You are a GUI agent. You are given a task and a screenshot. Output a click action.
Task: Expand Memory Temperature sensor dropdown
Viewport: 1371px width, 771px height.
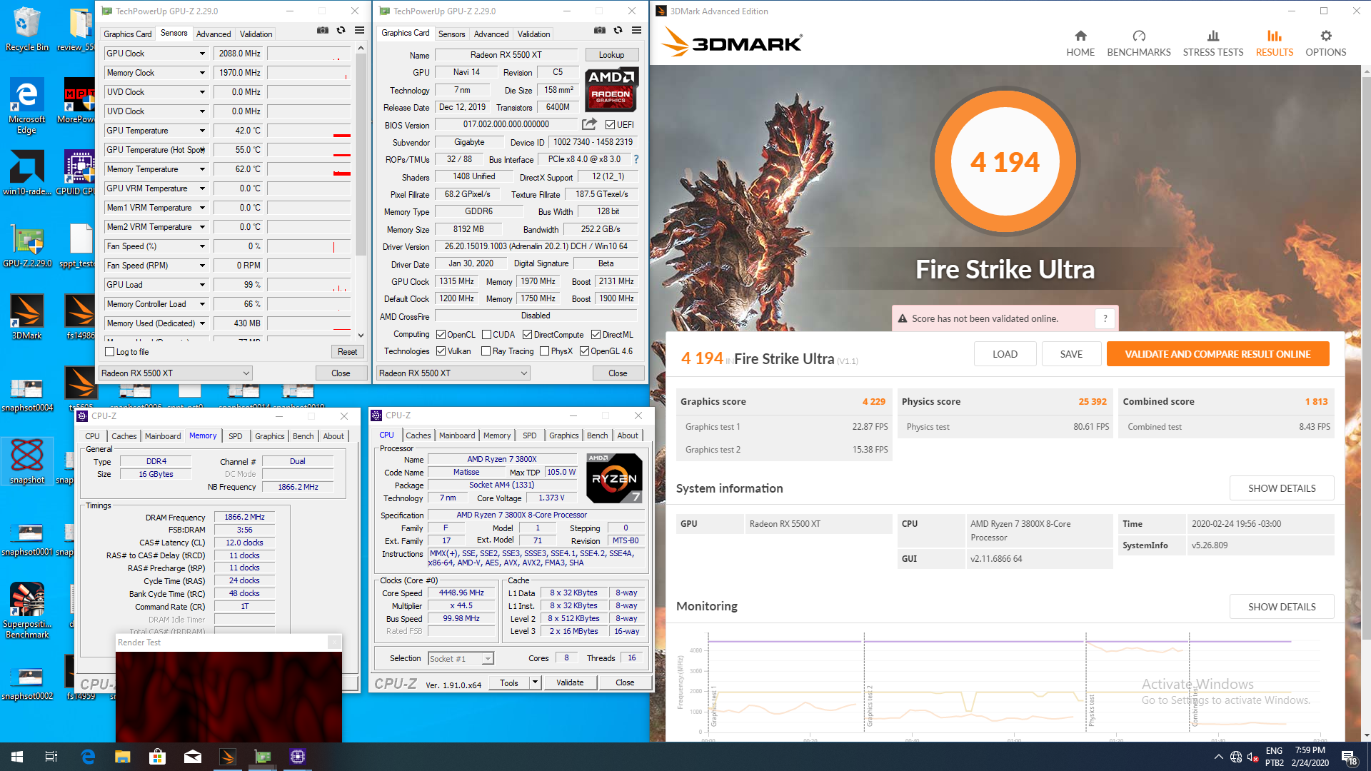(x=202, y=169)
